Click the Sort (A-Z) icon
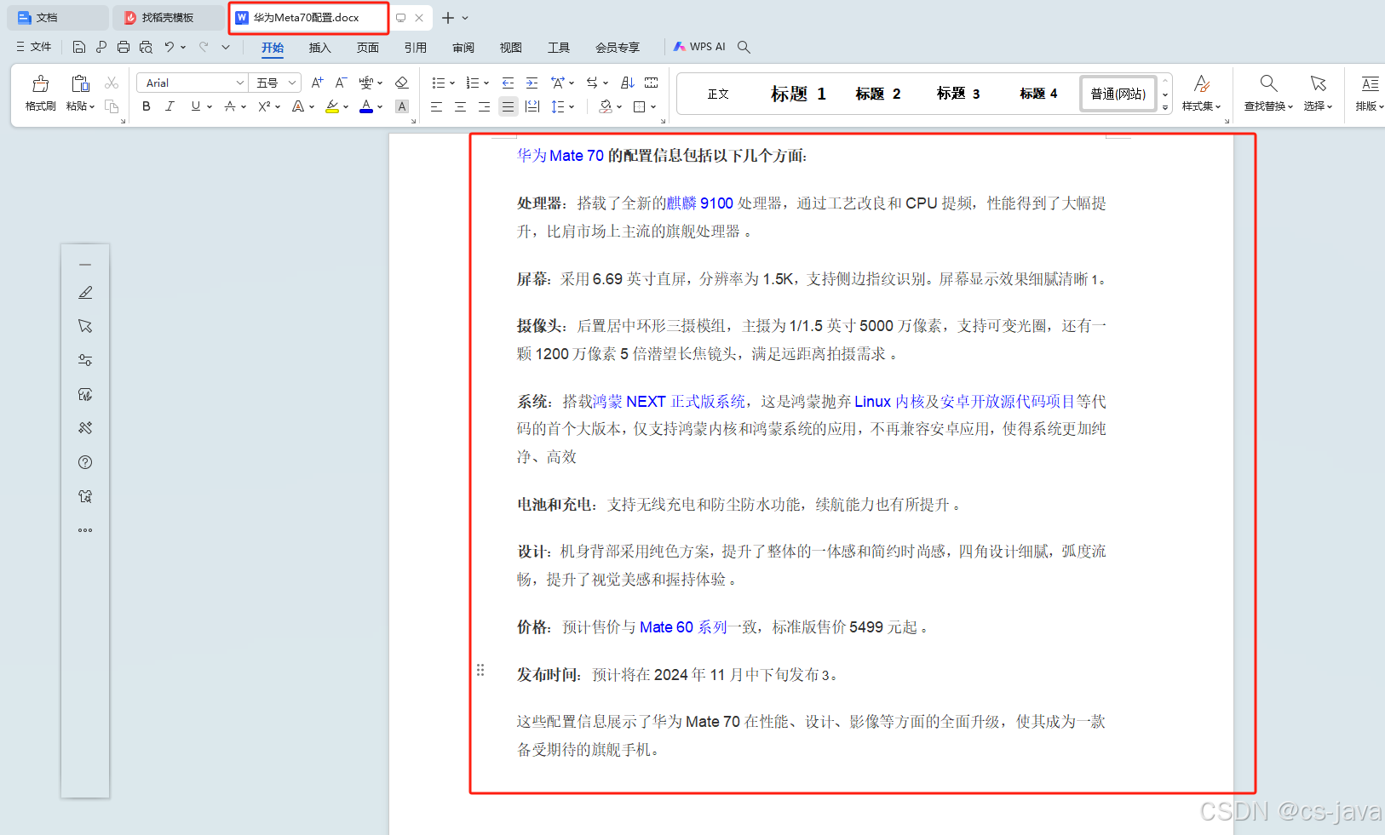 coord(628,83)
